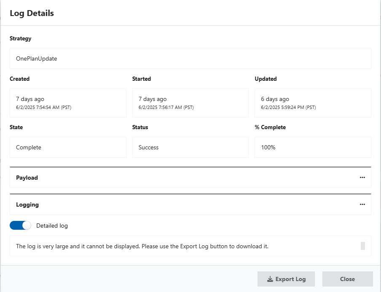Click the Log Details title
The image size is (381, 292).
pos(32,13)
